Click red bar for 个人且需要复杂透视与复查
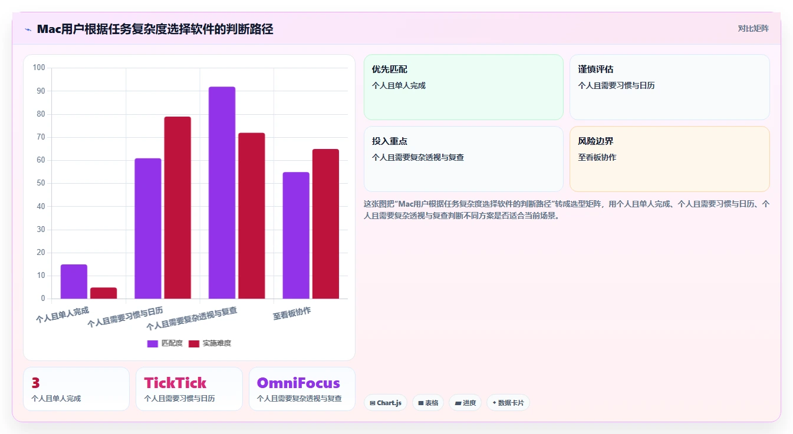This screenshot has width=793, height=434. click(252, 216)
